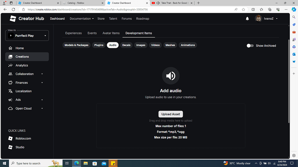Add this page to favorites star
Viewport: 298px width, 167px height.
click(x=244, y=10)
